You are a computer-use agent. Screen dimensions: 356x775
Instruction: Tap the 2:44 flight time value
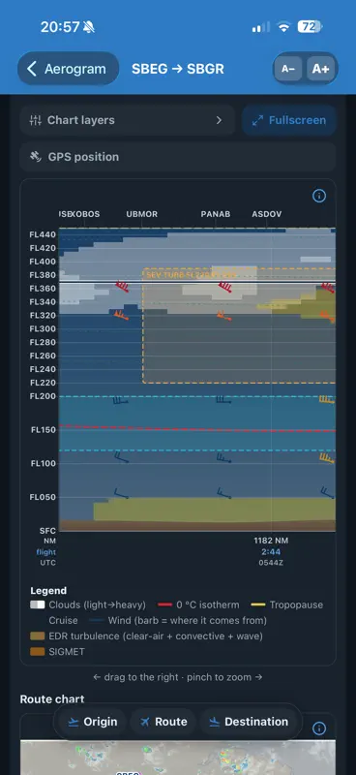(x=271, y=551)
